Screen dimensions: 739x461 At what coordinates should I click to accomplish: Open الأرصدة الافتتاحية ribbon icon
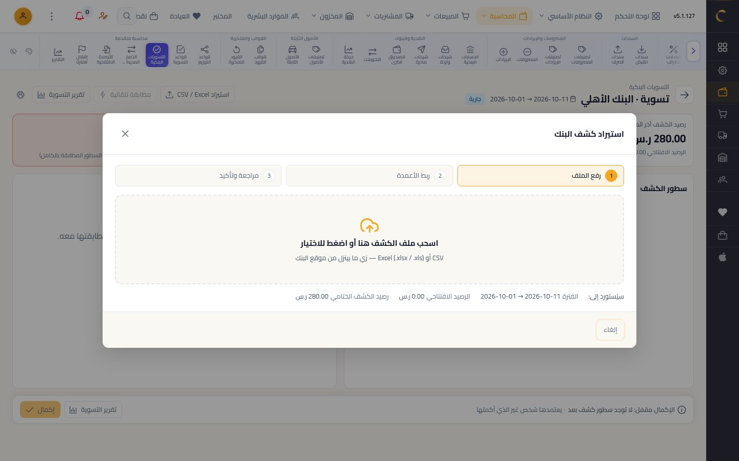coord(106,54)
